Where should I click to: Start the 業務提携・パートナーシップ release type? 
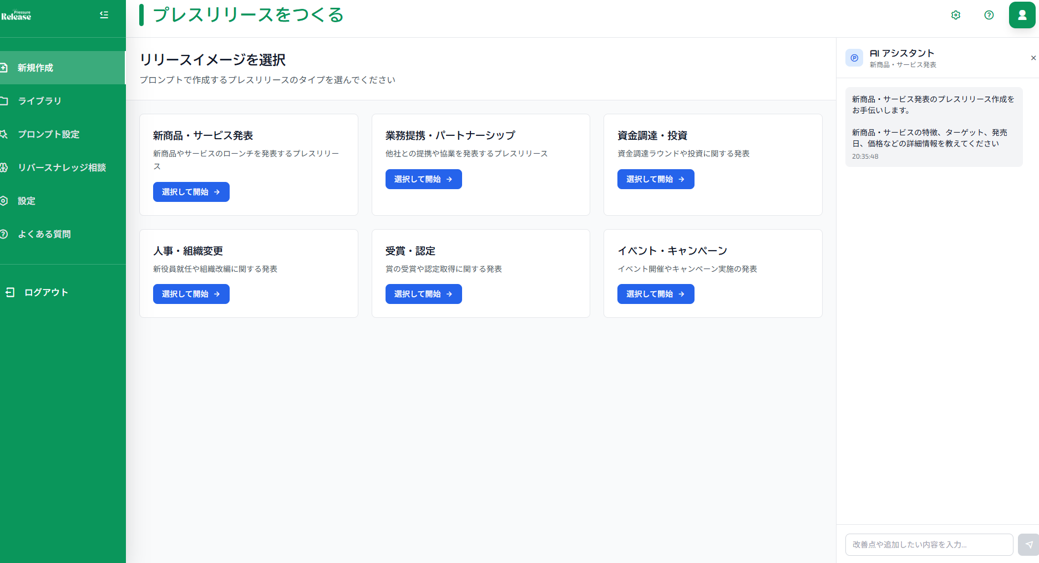423,179
